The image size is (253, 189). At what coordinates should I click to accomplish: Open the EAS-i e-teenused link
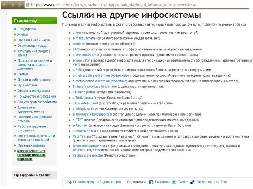85,103
